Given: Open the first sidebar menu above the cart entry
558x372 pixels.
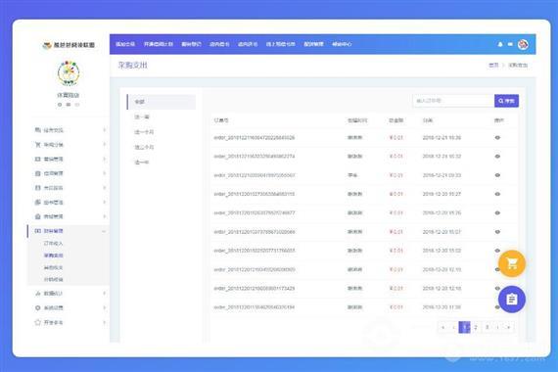Looking at the screenshot, I should pyautogui.click(x=70, y=130).
